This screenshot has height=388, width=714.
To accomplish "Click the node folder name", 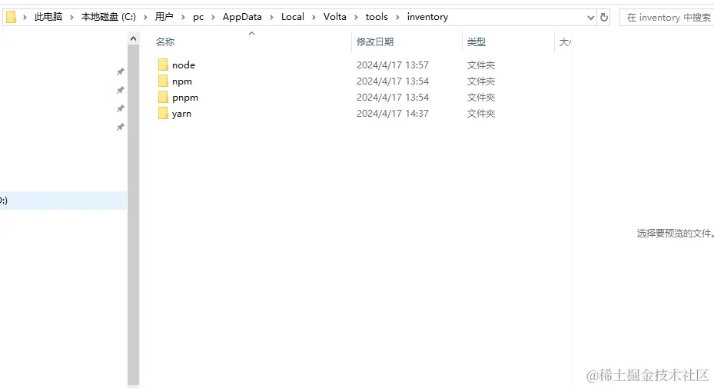I will (x=184, y=65).
